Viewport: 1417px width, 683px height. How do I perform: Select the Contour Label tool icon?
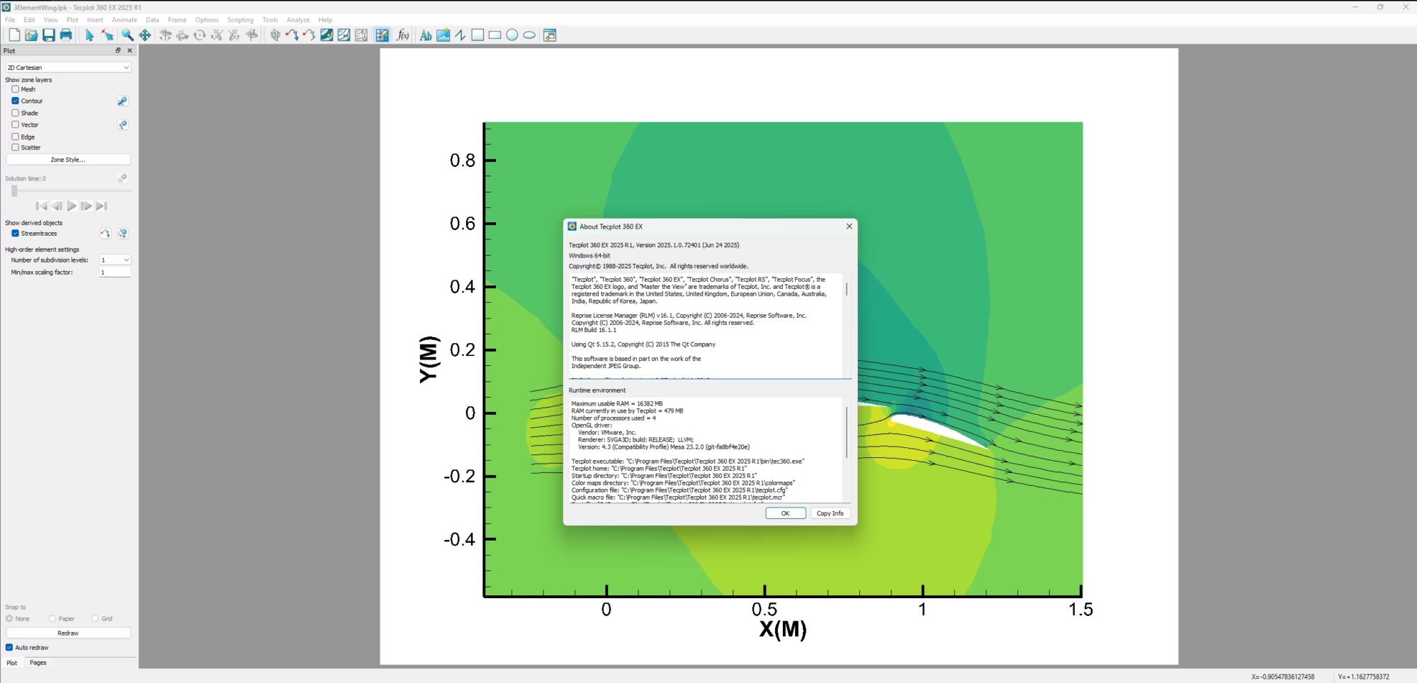[x=361, y=35]
